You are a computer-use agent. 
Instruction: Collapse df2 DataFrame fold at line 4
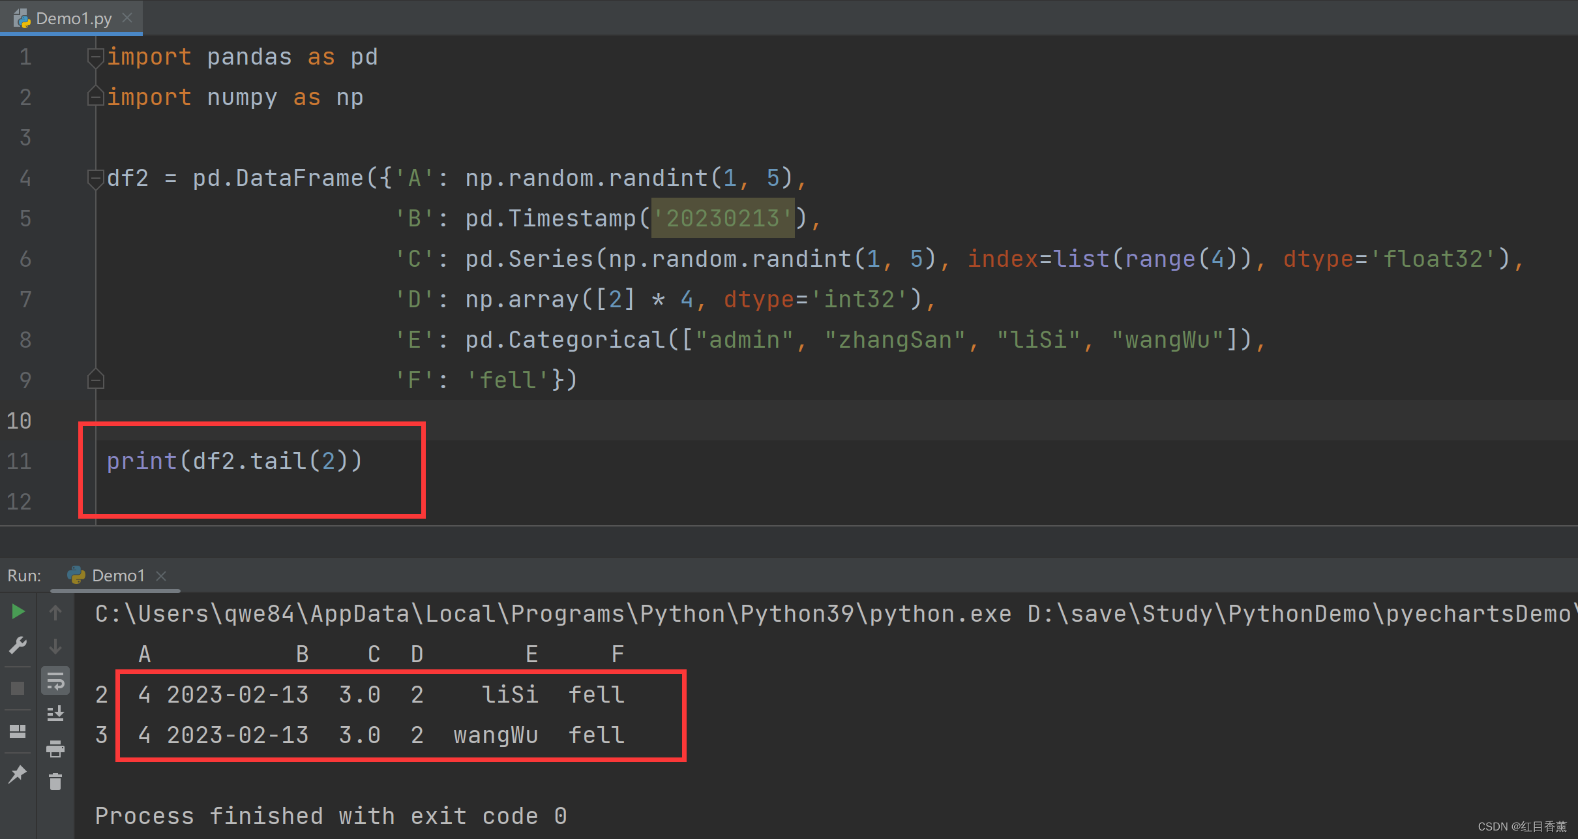point(95,178)
